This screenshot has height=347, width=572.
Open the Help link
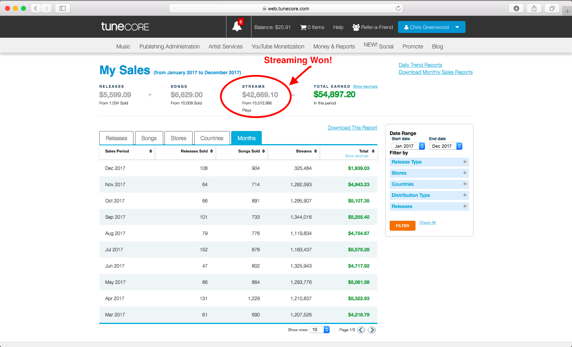(x=338, y=27)
